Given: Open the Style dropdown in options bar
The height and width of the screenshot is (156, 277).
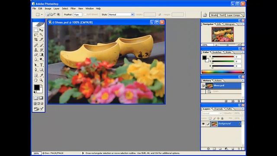Looking at the screenshot, I should [132, 14].
